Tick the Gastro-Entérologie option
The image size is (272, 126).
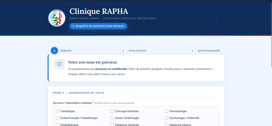coord(112,118)
